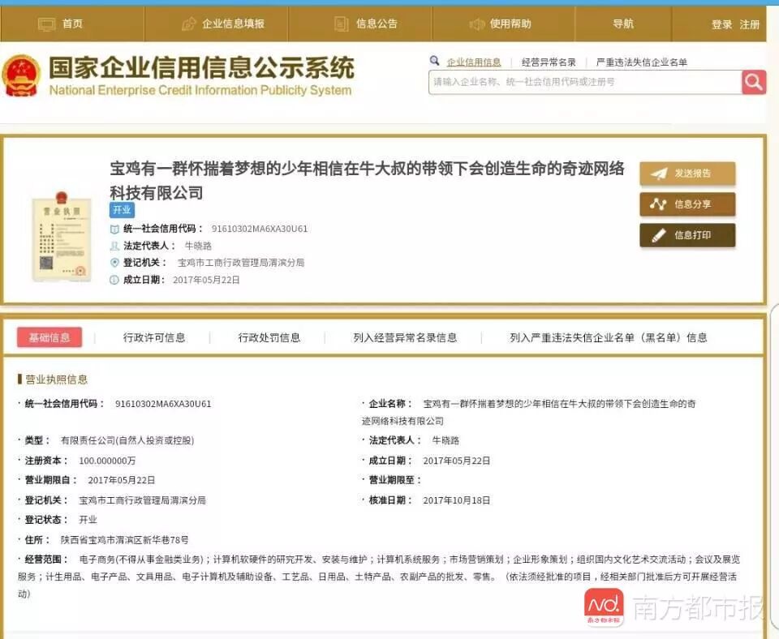Click the info icon beside 成立日期
779x639 pixels.
(114, 280)
